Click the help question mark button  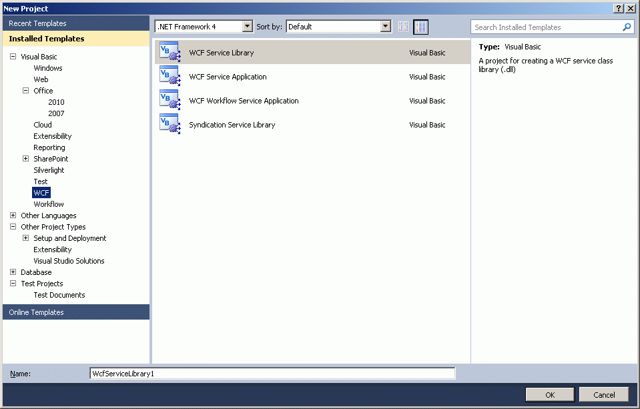(619, 9)
